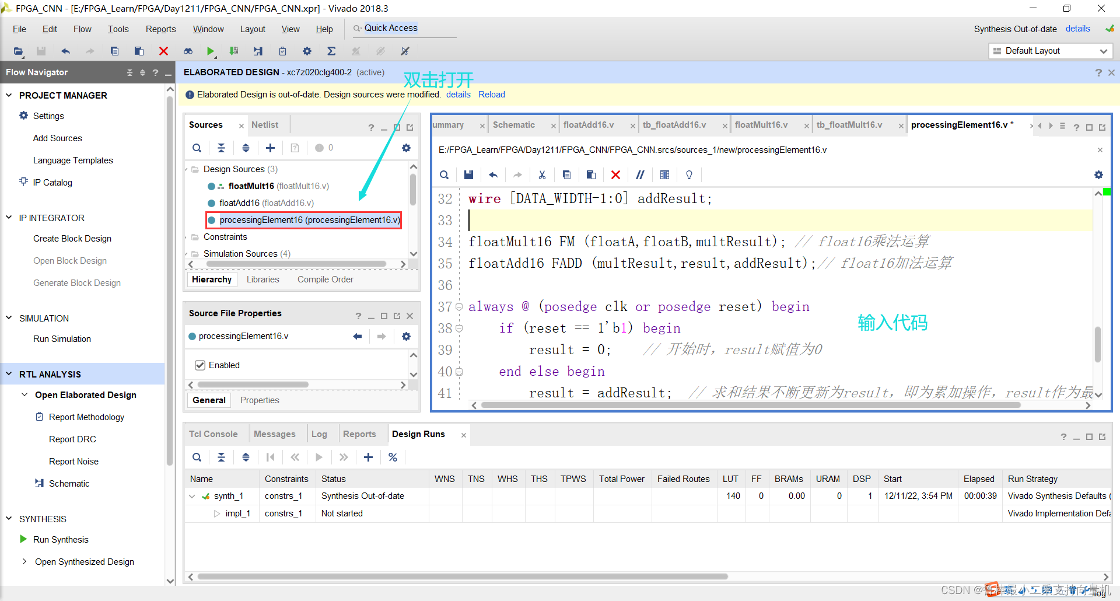The image size is (1120, 601).
Task: Select floatMult16 in Sources tree
Action: [251, 186]
